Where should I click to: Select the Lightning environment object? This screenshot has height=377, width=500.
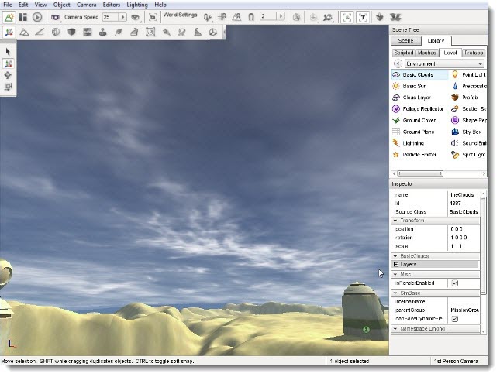click(414, 143)
